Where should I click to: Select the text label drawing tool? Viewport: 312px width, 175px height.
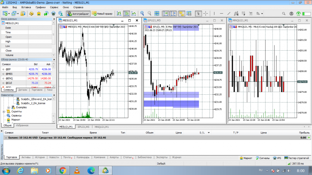click(251, 14)
